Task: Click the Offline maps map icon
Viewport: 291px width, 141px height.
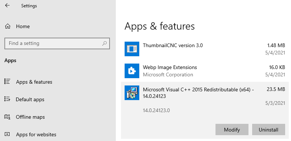Action: 7,117
